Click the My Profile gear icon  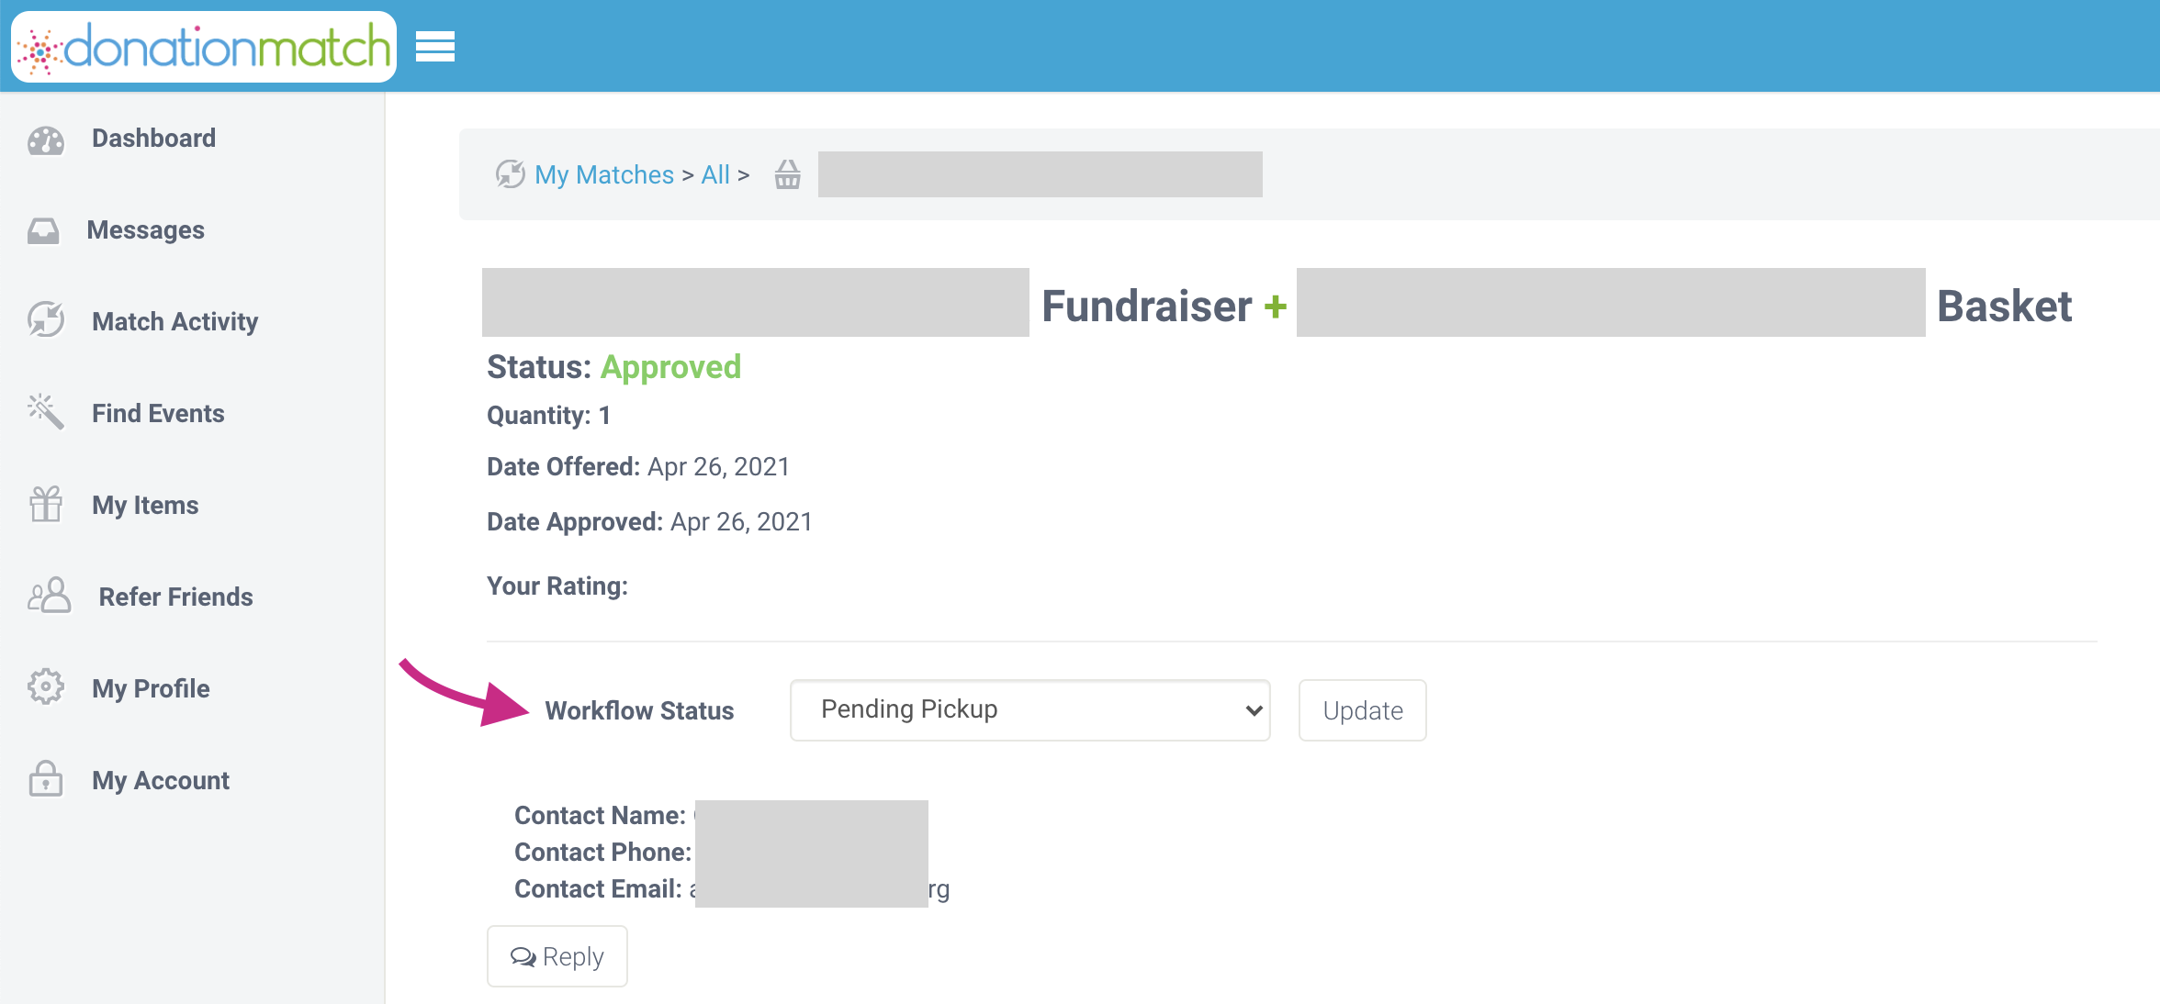tap(45, 687)
